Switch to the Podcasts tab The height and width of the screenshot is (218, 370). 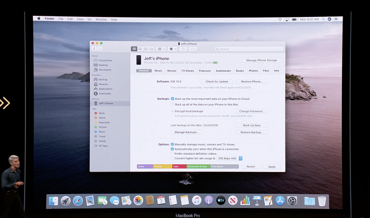tap(205, 71)
